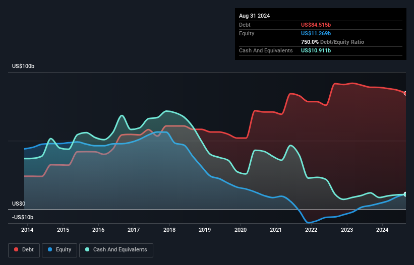Toggle the Equity series legend button

[x=60, y=250]
